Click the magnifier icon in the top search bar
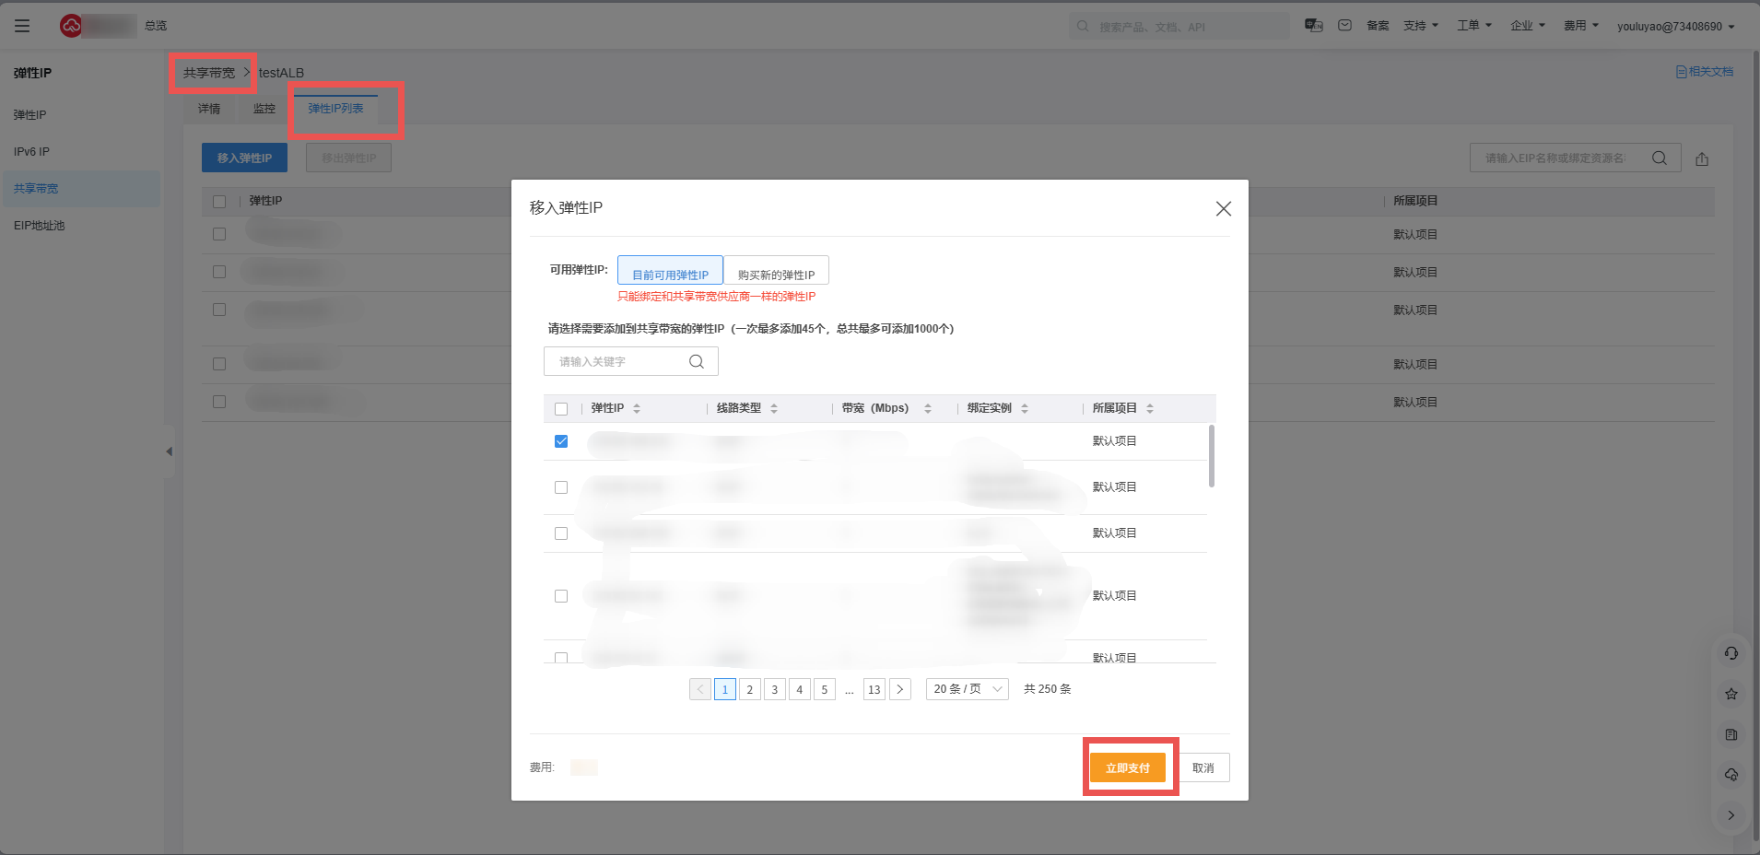The height and width of the screenshot is (855, 1760). point(1083,27)
